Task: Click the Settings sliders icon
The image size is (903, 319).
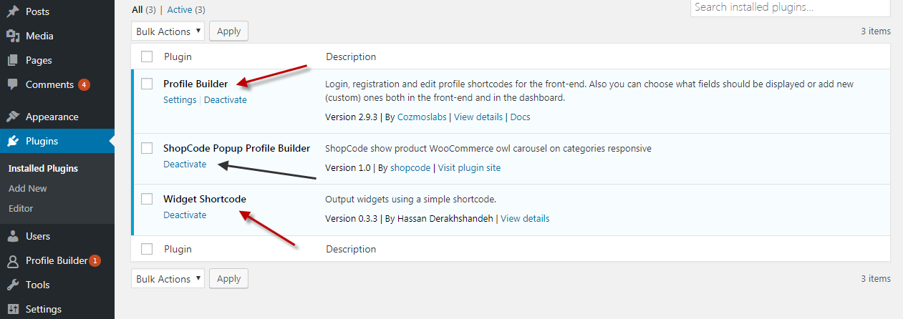Action: click(x=13, y=309)
